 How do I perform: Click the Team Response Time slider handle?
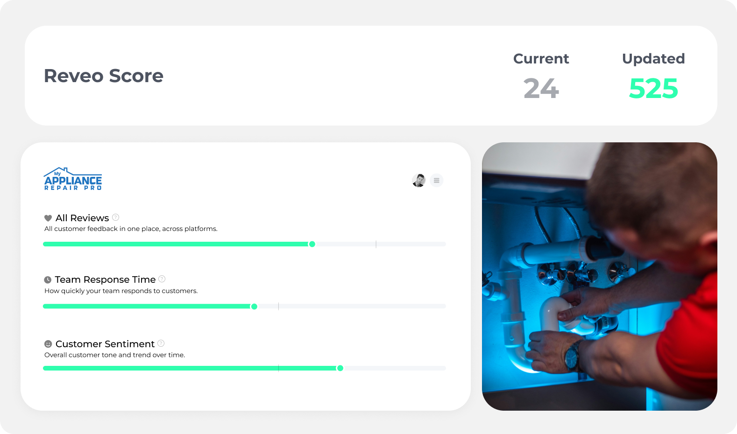[254, 307]
